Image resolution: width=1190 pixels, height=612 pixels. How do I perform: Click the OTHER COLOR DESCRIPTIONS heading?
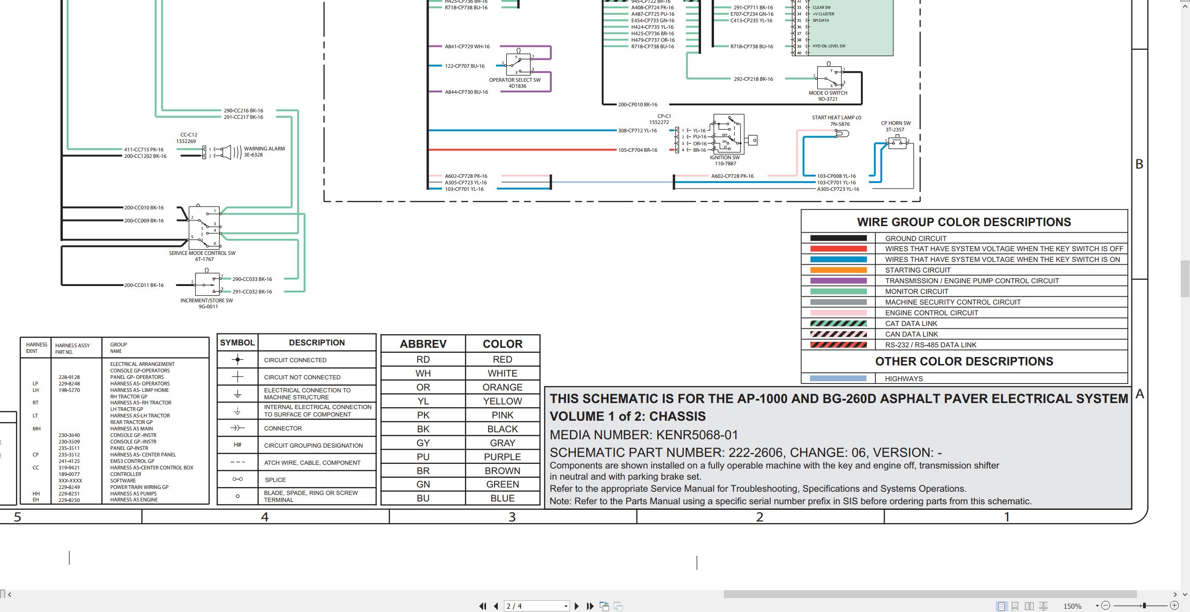tap(964, 361)
